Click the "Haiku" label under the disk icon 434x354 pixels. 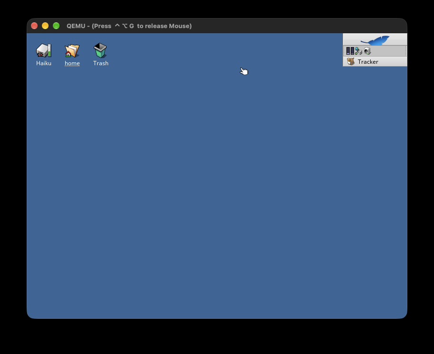click(x=44, y=63)
